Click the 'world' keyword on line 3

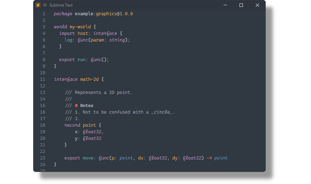[60, 27]
